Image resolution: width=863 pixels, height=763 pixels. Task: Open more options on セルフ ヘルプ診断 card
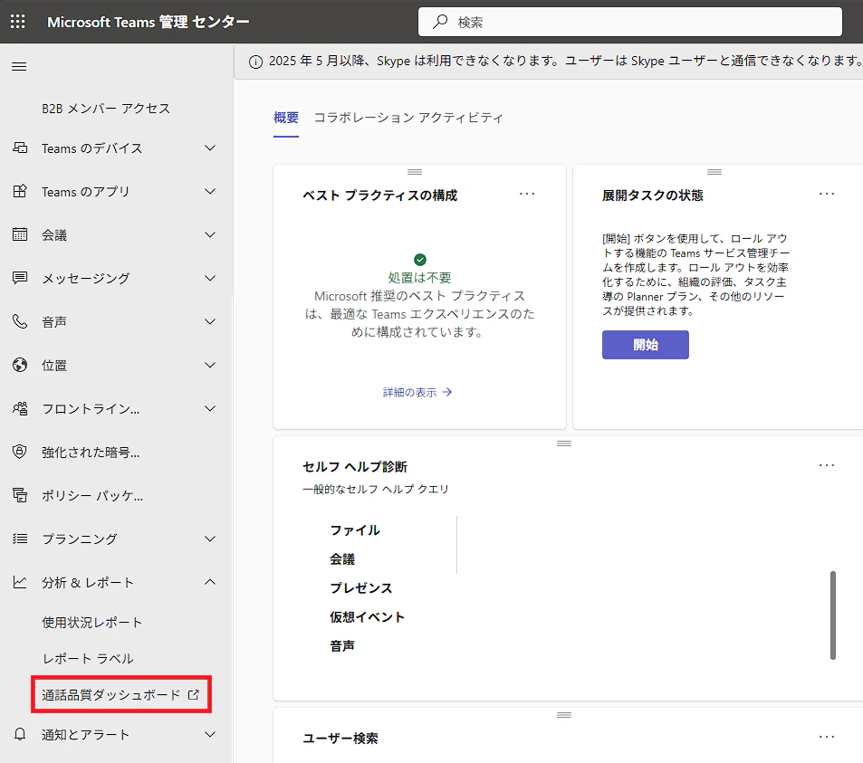coord(827,465)
